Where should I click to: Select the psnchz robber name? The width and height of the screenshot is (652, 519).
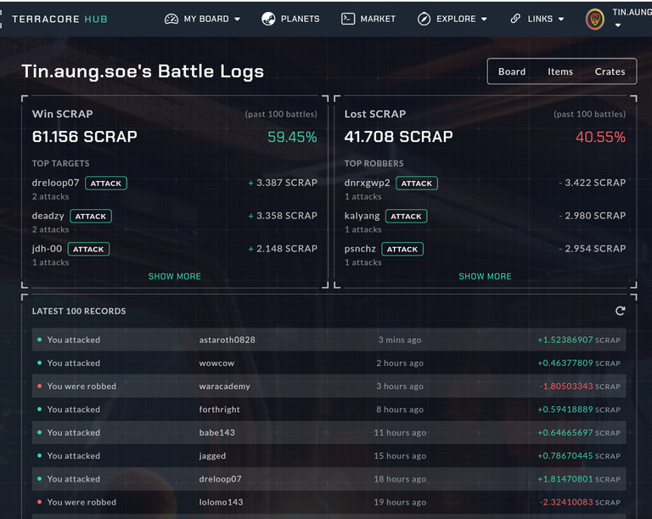[360, 249]
